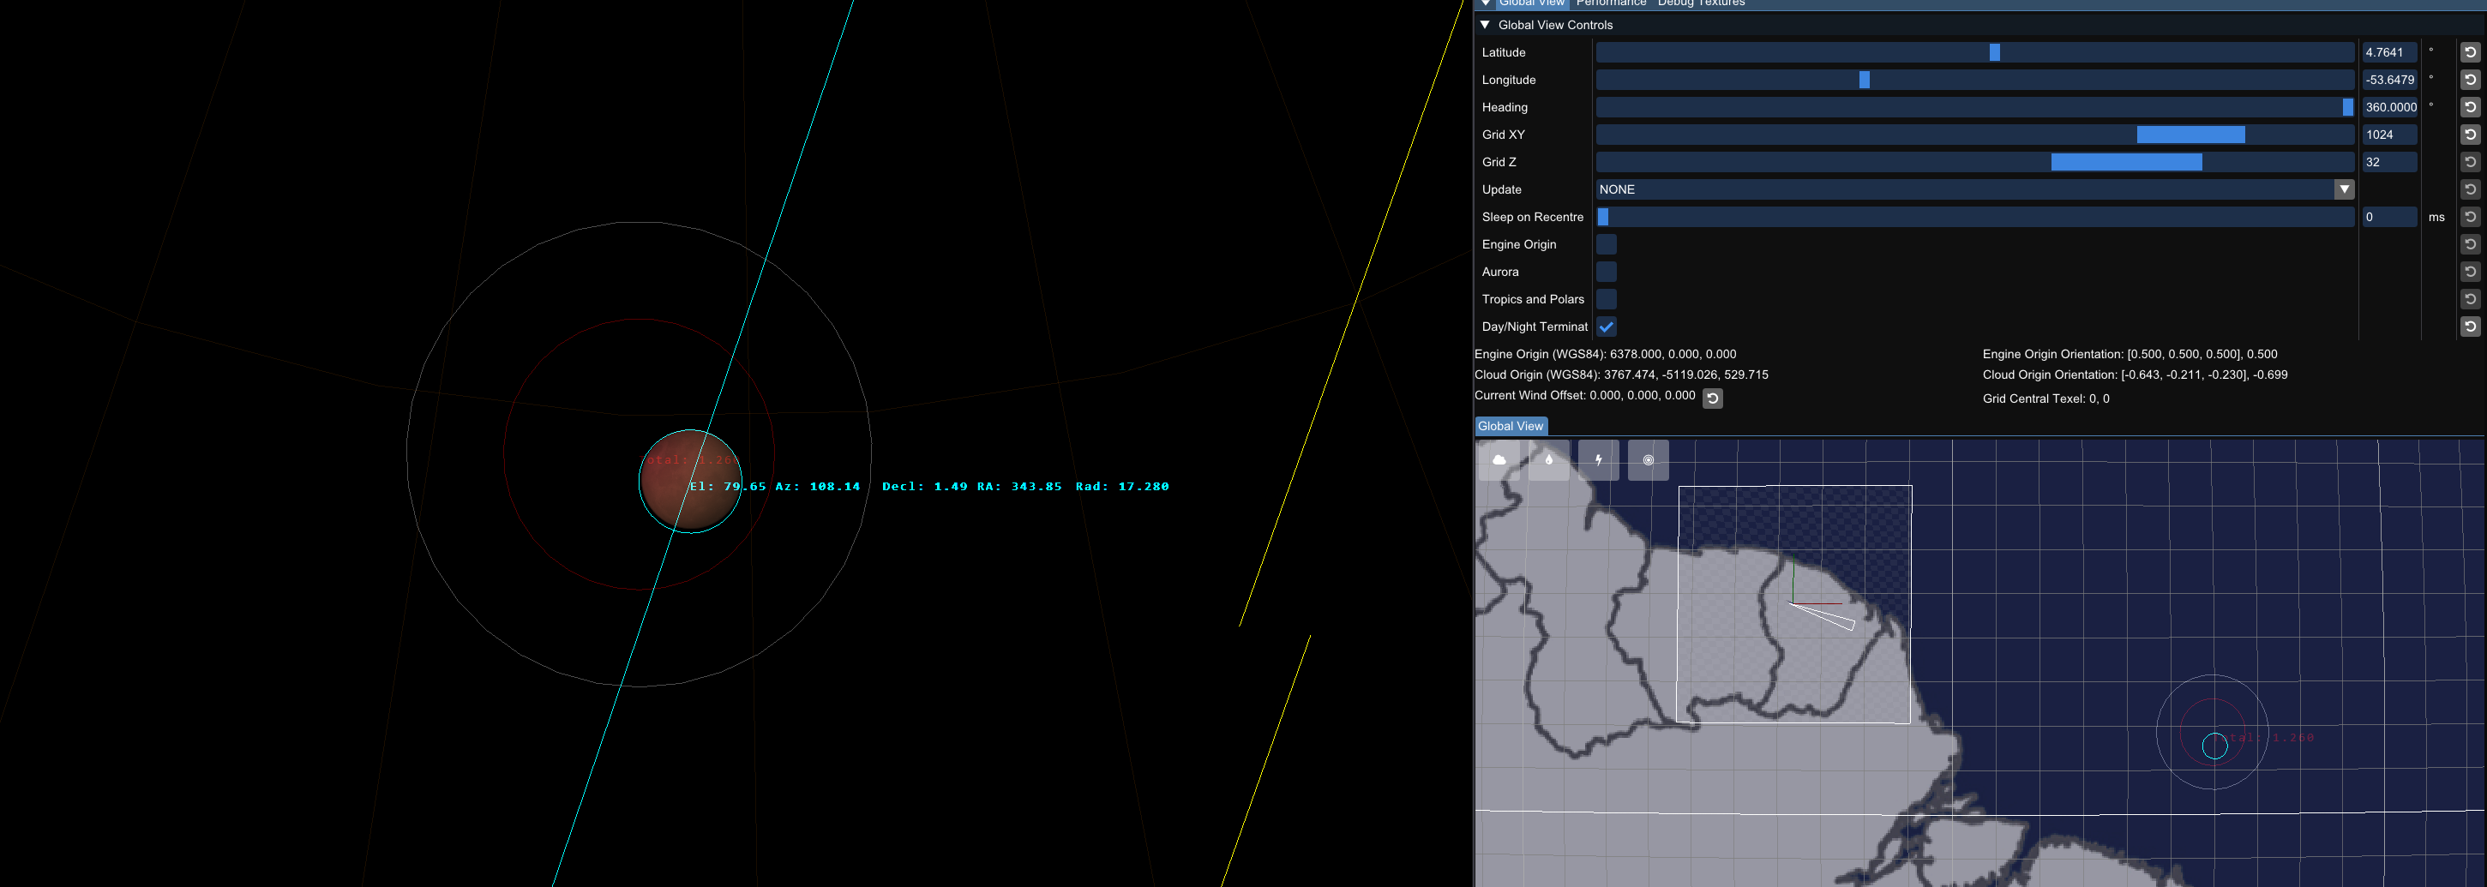Enable the Engine Origin checkbox

(x=1607, y=244)
